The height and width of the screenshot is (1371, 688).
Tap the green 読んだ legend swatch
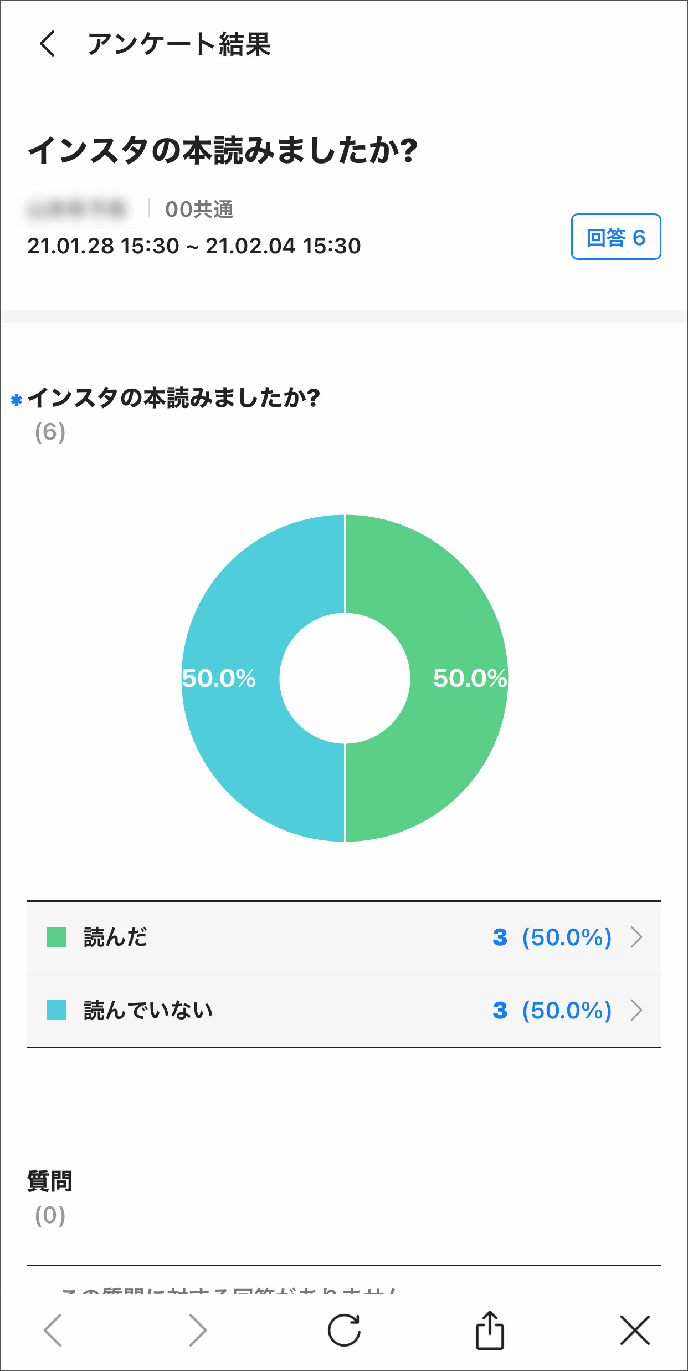point(57,937)
